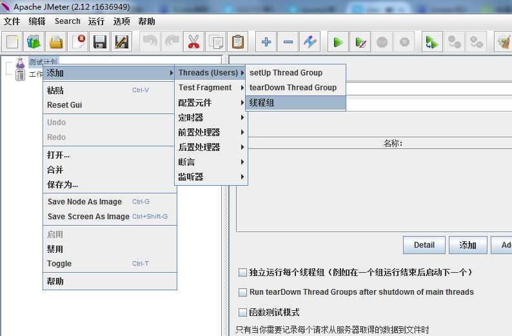Open the 文件 menu

(12, 21)
